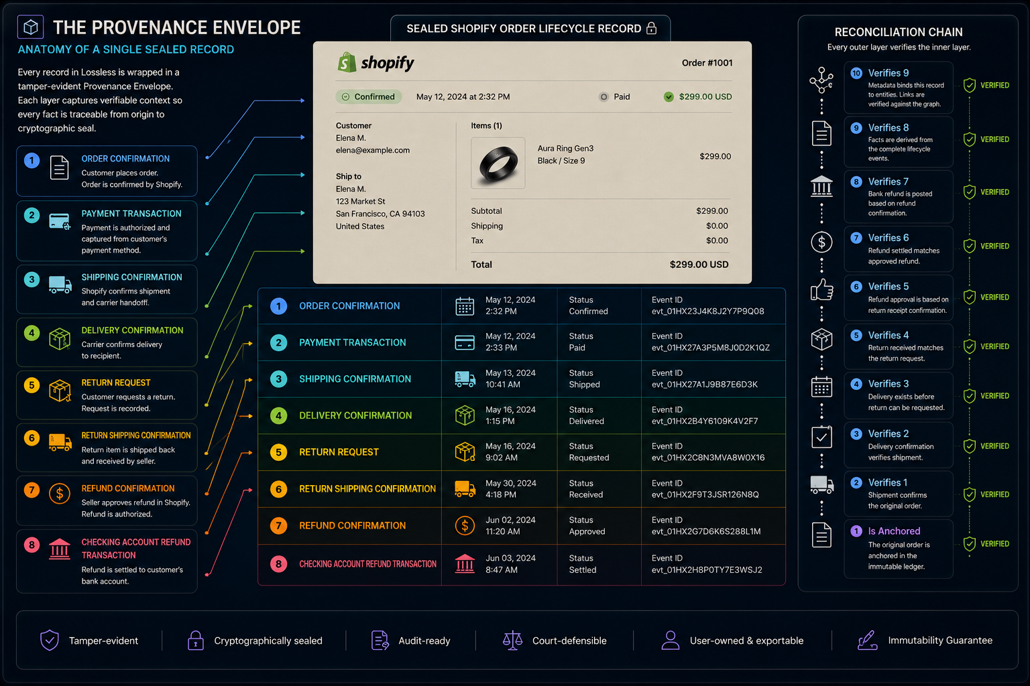Click the Court-defensible scales icon

[x=512, y=640]
